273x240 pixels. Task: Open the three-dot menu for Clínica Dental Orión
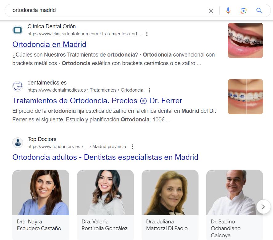coord(147,34)
